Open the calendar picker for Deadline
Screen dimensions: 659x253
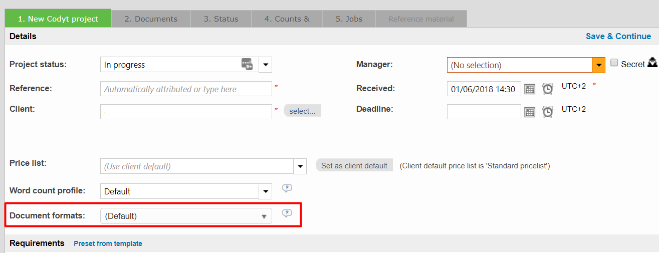(530, 112)
